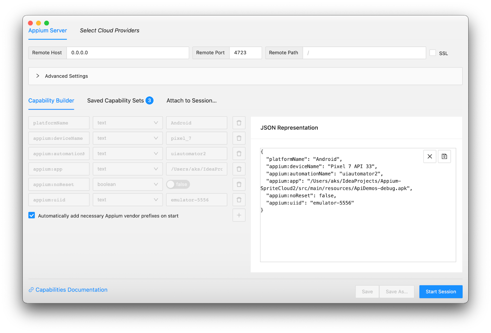
Task: Remove the appium:noReset capability with trash icon
Action: [239, 184]
